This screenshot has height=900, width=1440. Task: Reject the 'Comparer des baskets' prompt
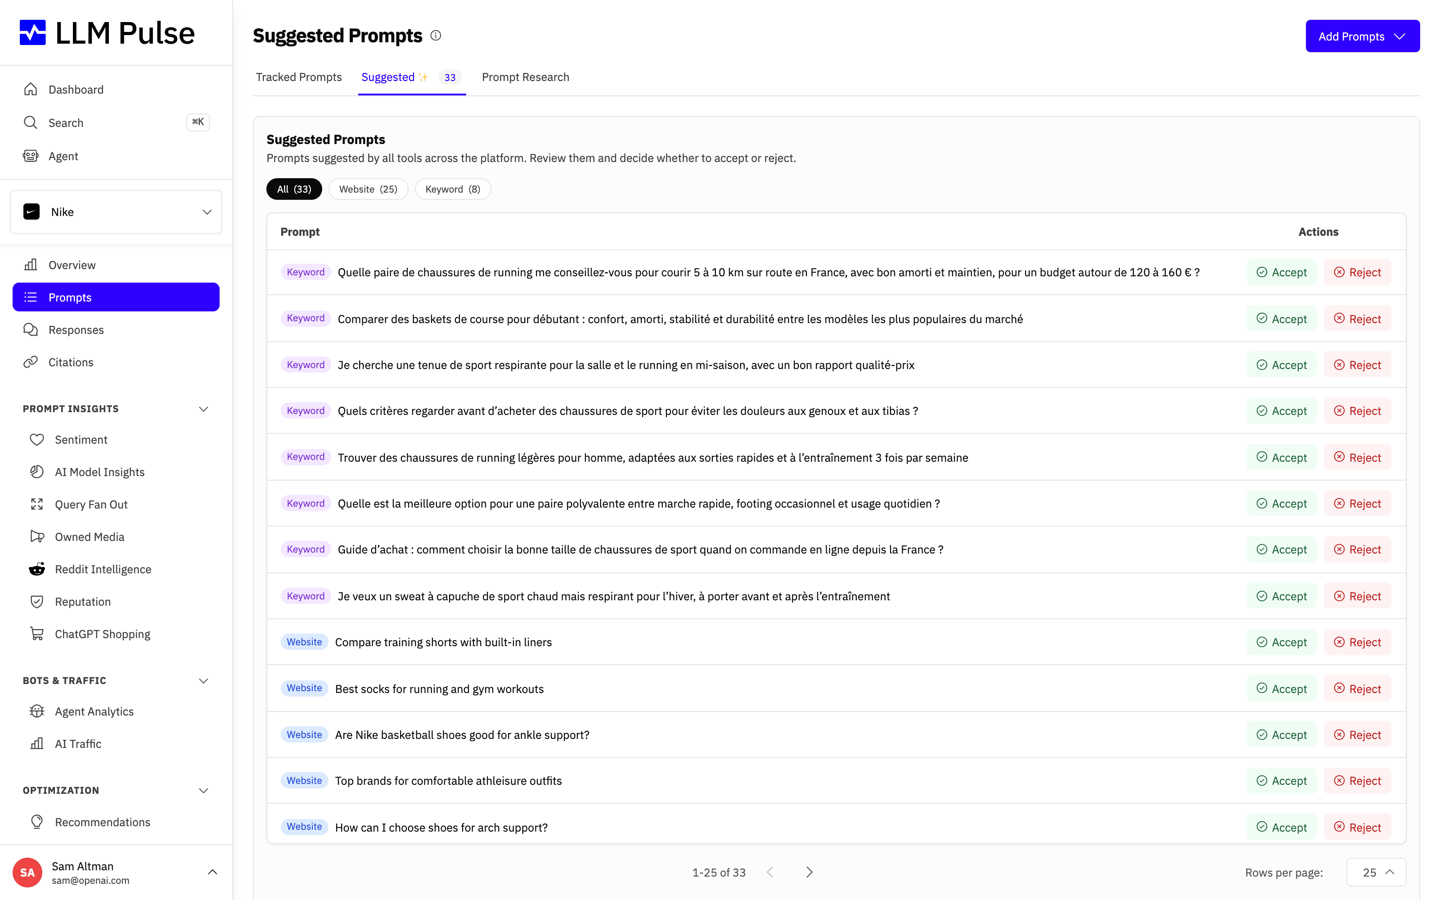point(1357,319)
